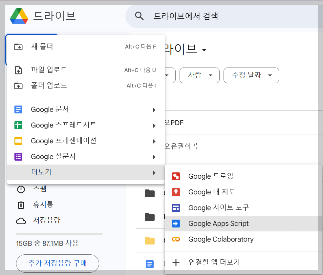Select Google 사이트 도구 in the submenu
Viewport: 323px width, 275px height.
244,208
